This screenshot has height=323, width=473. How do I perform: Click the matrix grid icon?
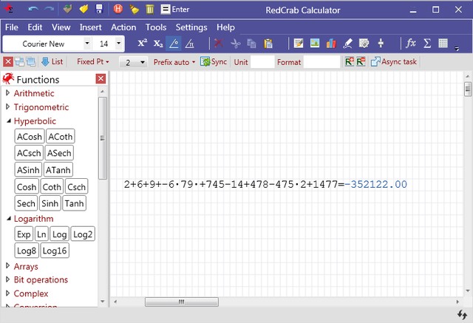pos(443,44)
